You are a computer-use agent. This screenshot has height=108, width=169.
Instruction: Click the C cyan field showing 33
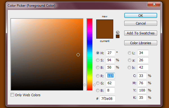142,76
